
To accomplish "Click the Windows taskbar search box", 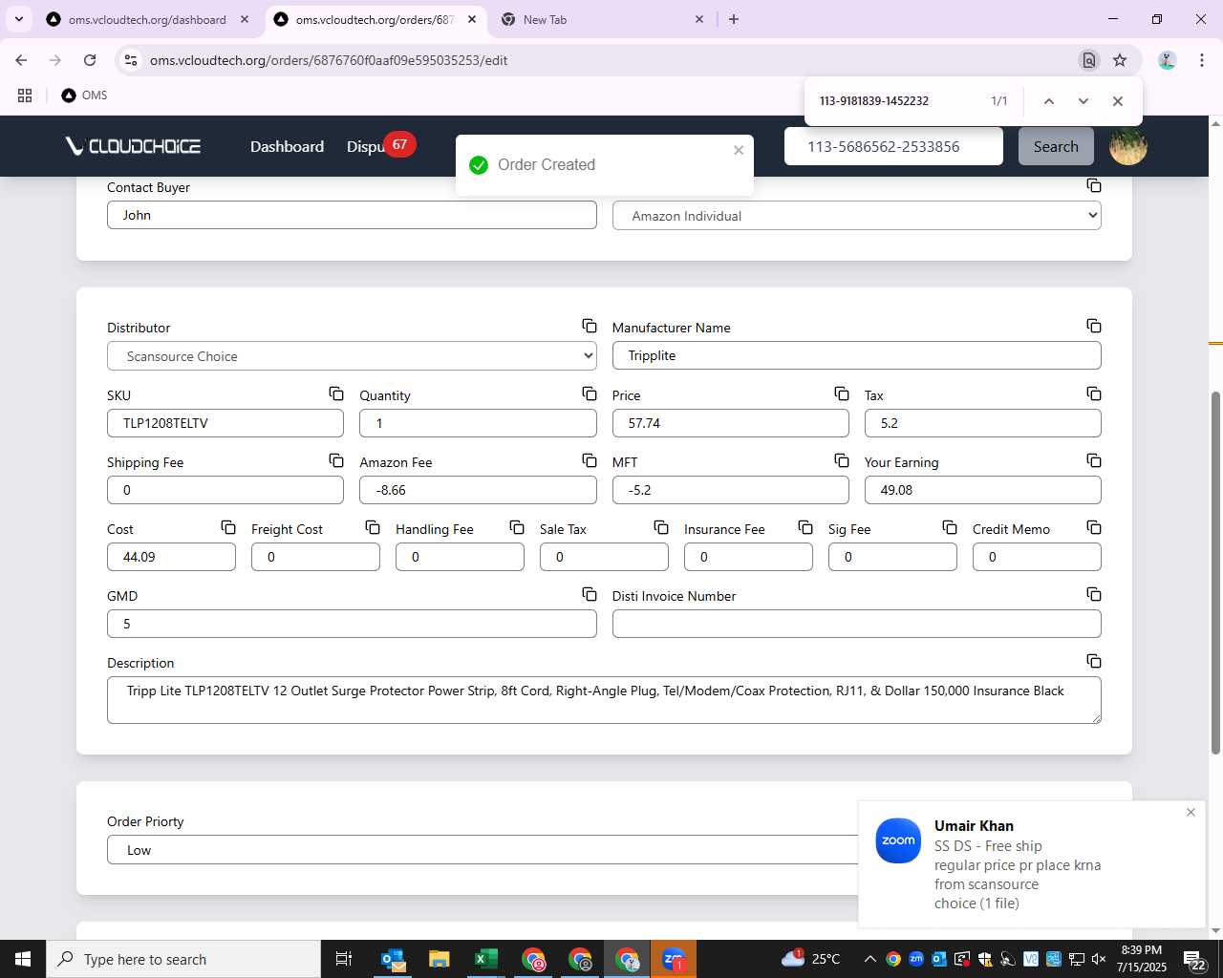I will (x=183, y=959).
